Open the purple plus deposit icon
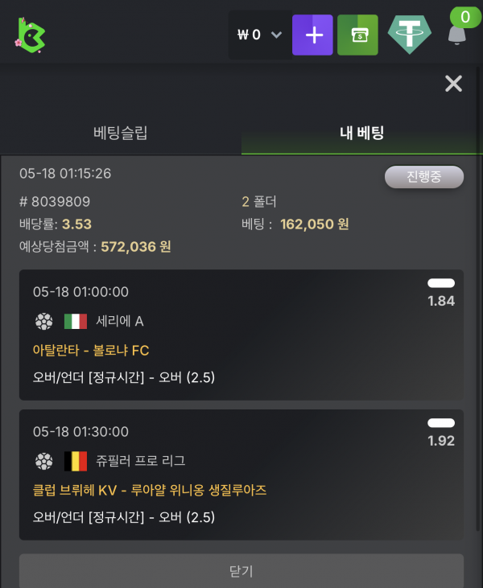The width and height of the screenshot is (483, 588). 312,35
